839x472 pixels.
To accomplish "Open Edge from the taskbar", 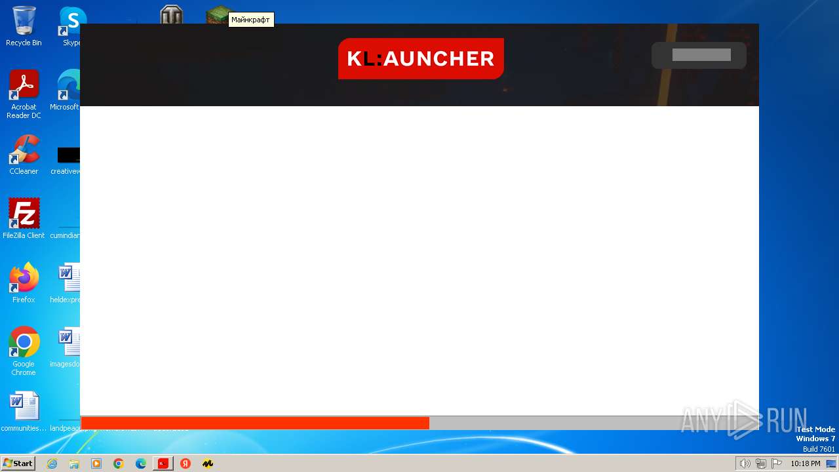I will point(141,463).
